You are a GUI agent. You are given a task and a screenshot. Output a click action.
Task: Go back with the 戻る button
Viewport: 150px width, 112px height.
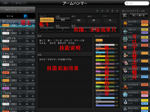5,3
